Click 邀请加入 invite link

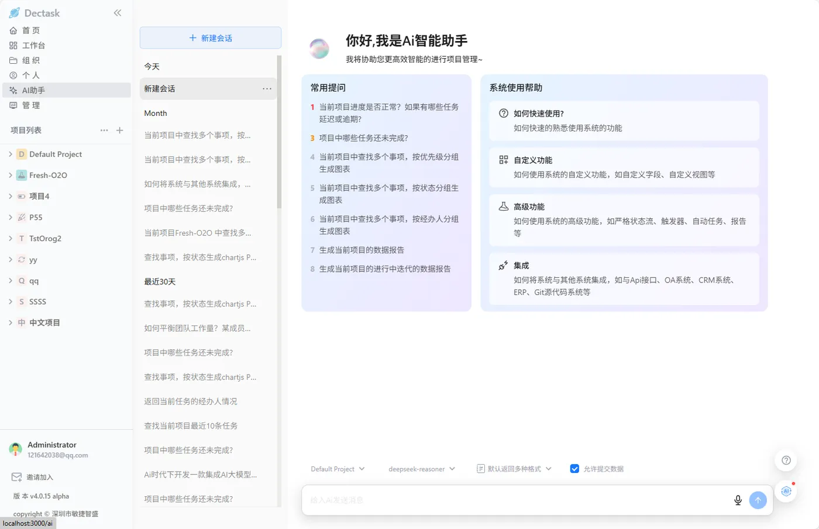click(32, 478)
